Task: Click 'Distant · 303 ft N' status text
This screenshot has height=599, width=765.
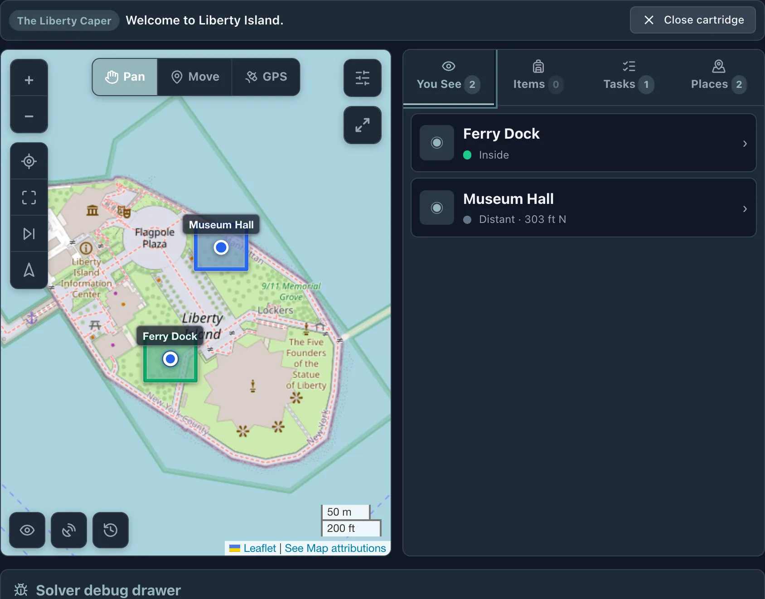Action: pos(523,219)
